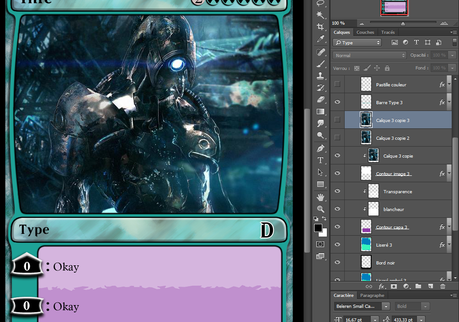Lock layer position
The height and width of the screenshot is (322, 459).
tap(377, 68)
